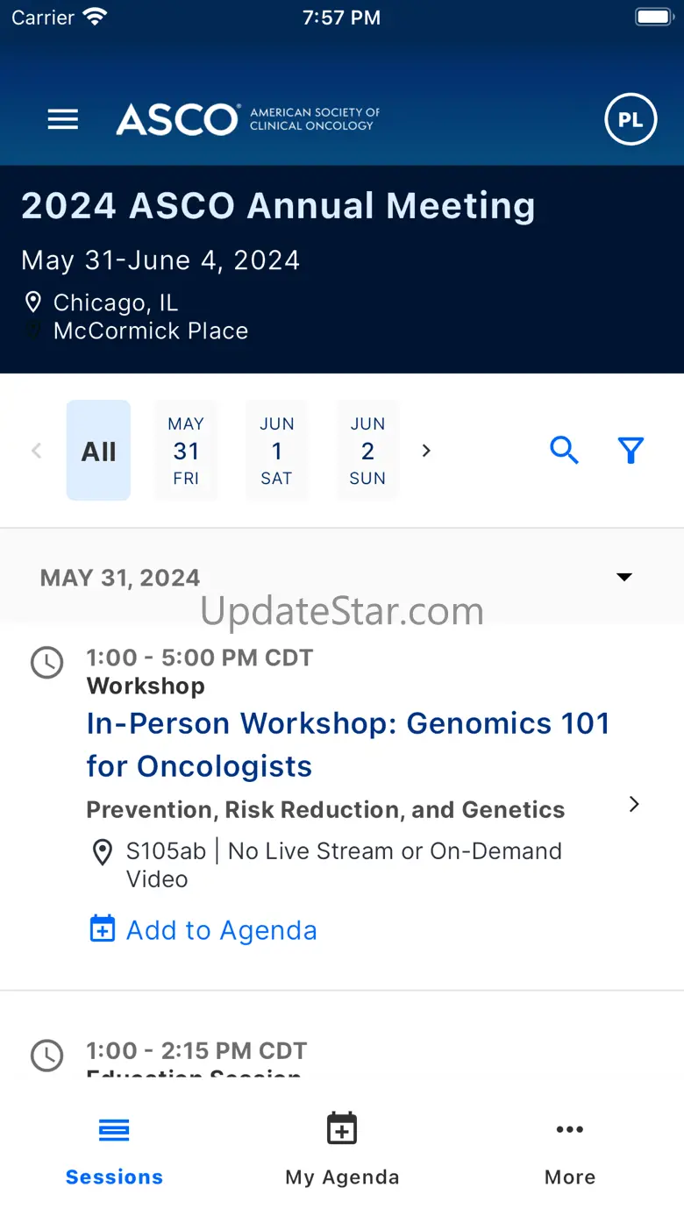Tap the calendar-plus icon for Genomics workshop
684x1216 pixels.
pyautogui.click(x=103, y=929)
